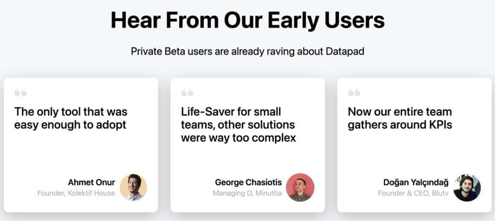Click quote mark icon in Doğan Yalçındağ's card

point(354,93)
